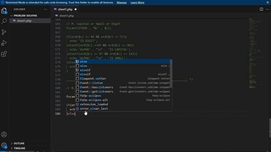Click the editor vertical scrollbar thumb
The width and height of the screenshot is (271, 152).
point(270,128)
